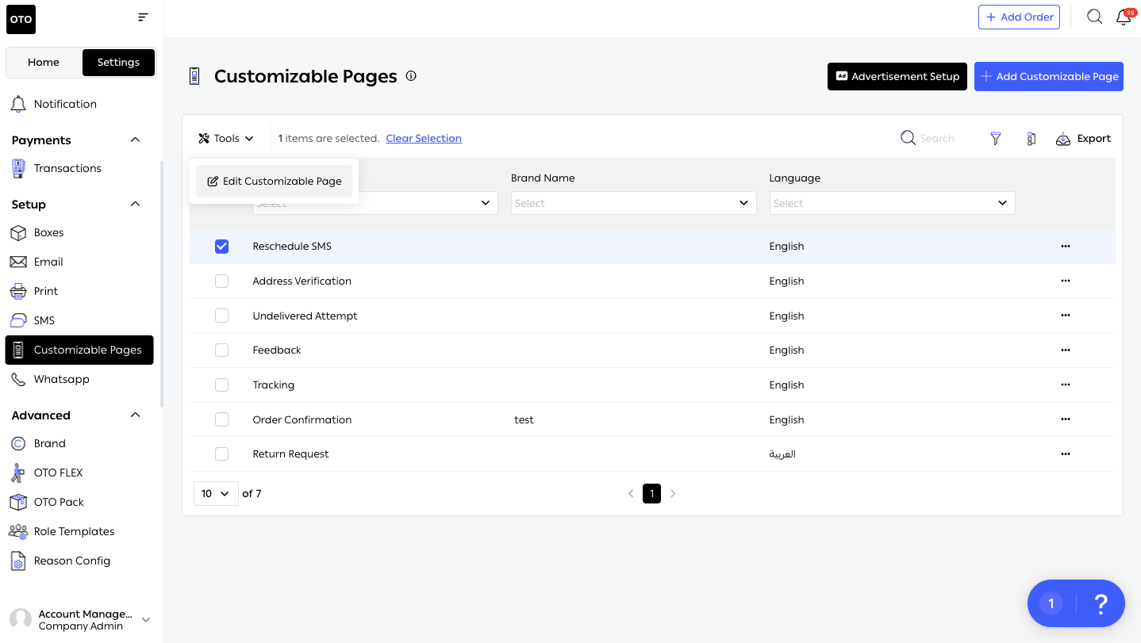Check the Tracking row checkbox
The width and height of the screenshot is (1141, 643).
tap(221, 385)
